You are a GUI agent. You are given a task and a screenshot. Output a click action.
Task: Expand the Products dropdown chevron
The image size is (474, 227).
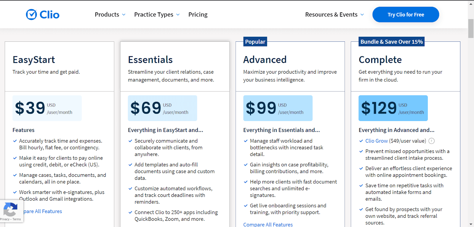click(x=124, y=15)
